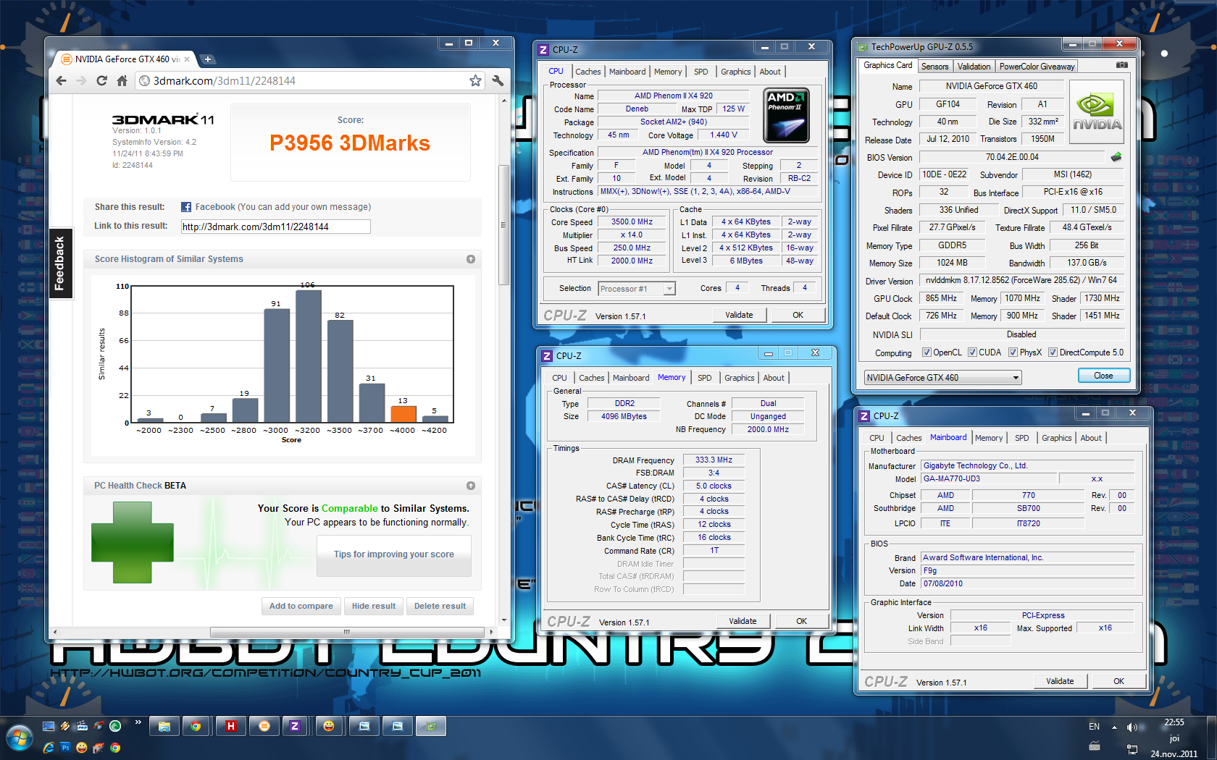The height and width of the screenshot is (760, 1217).
Task: Click the green health cross icon
Action: click(133, 542)
